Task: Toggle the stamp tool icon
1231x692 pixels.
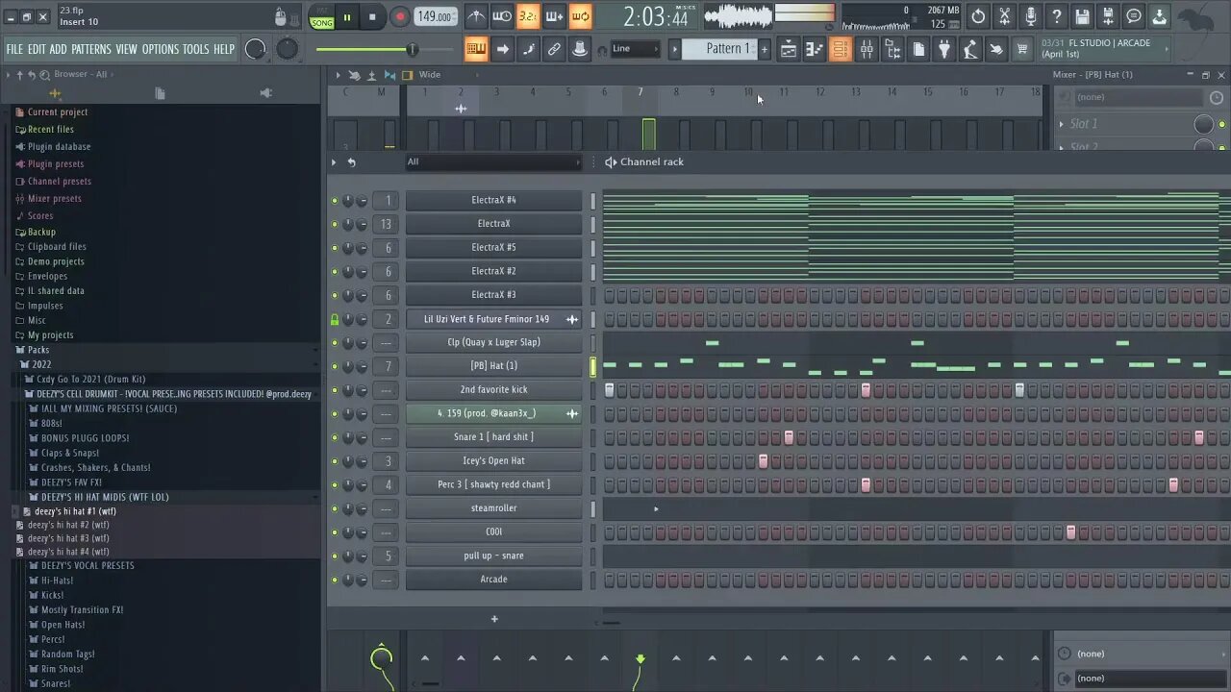Action: (580, 49)
